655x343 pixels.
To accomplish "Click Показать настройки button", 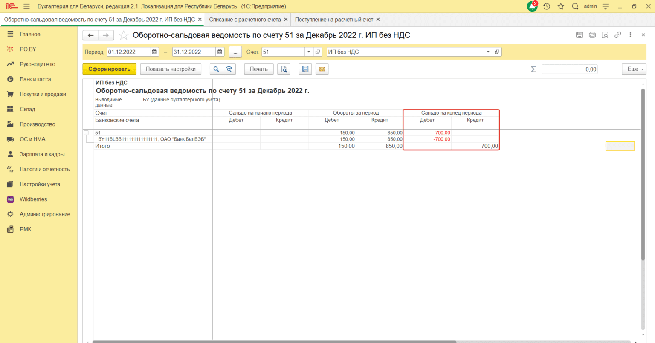I will (x=171, y=69).
